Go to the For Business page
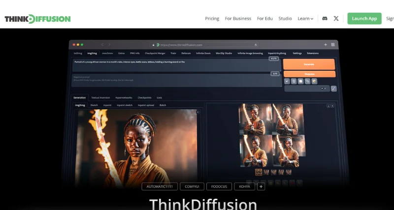The width and height of the screenshot is (394, 210). click(x=238, y=19)
